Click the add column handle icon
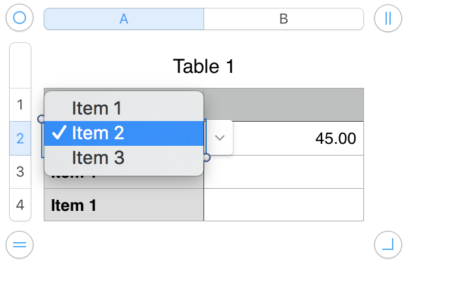 [388, 18]
